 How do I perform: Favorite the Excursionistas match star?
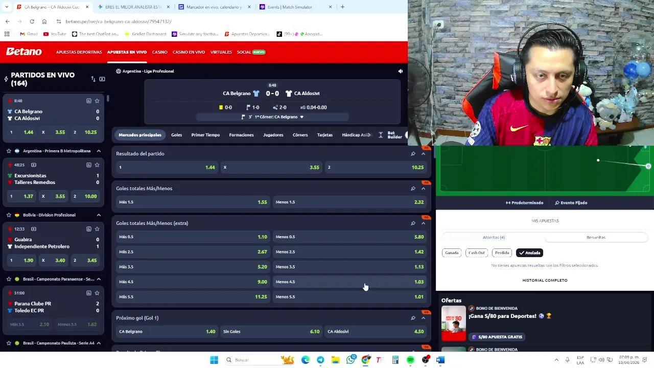97,165
